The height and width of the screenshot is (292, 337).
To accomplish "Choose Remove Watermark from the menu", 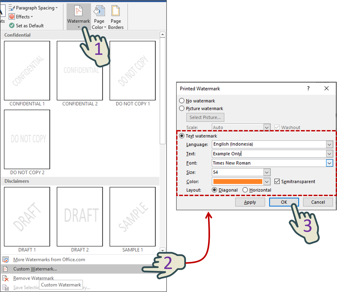I will pyautogui.click(x=33, y=278).
